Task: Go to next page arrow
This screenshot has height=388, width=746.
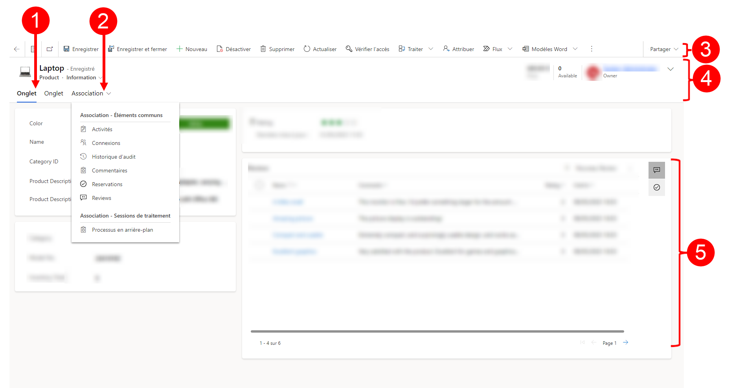Action: [626, 343]
